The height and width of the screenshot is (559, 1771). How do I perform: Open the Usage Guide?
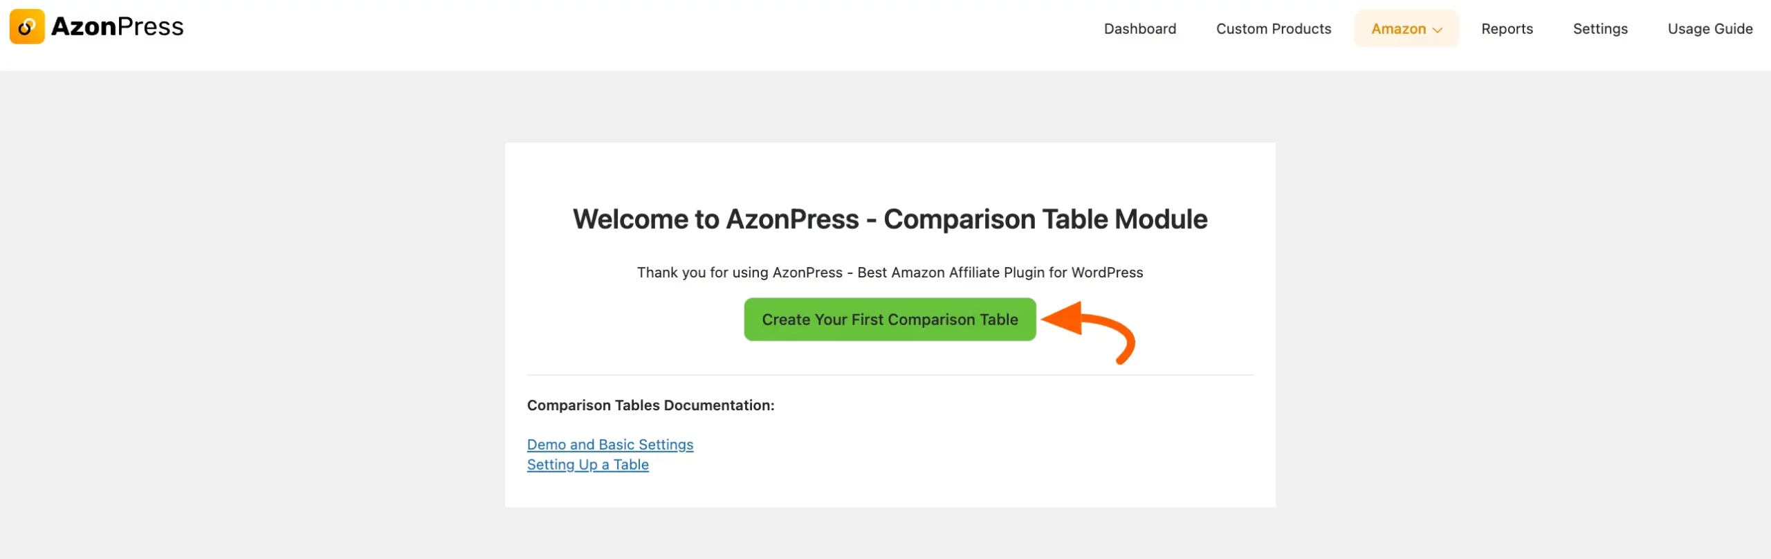coord(1710,28)
